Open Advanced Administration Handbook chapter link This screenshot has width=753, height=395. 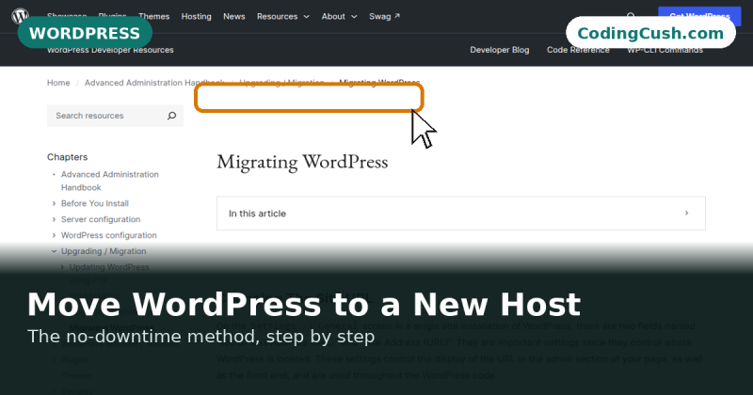[x=109, y=181]
